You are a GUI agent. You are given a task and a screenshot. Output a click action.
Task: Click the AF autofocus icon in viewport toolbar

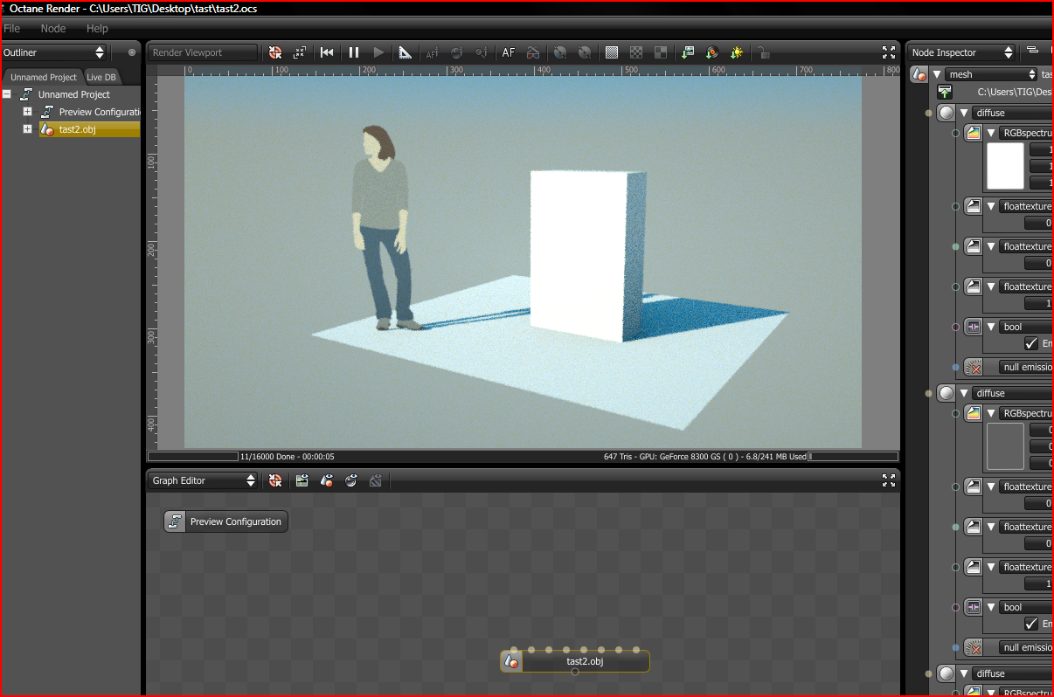pyautogui.click(x=509, y=52)
